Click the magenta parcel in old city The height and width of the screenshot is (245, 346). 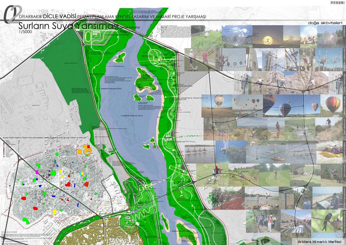37,172
